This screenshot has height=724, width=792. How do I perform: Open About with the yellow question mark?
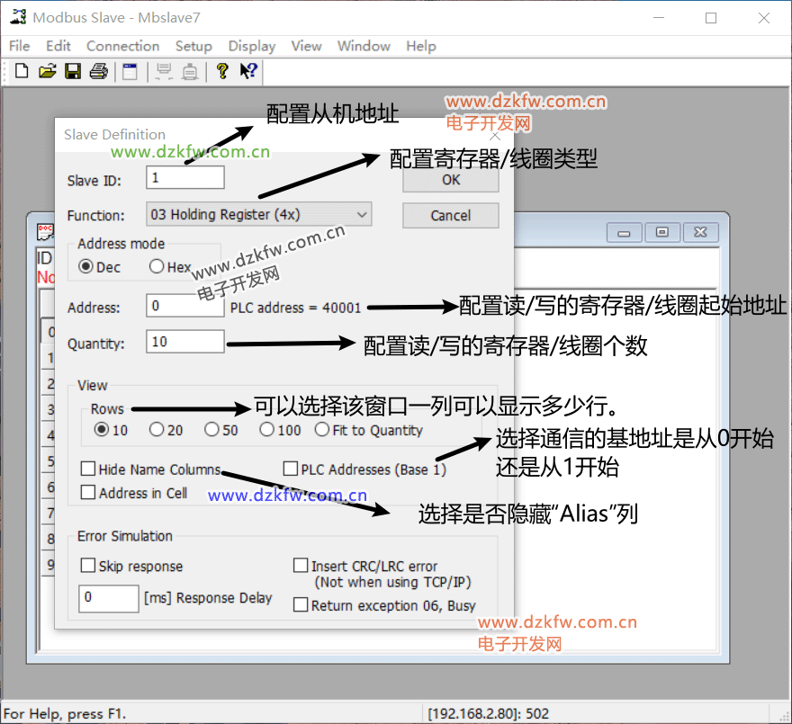(222, 72)
